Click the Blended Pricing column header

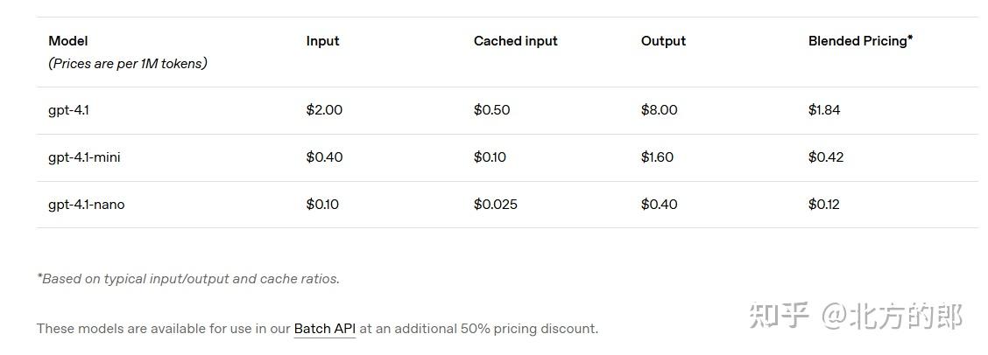859,41
